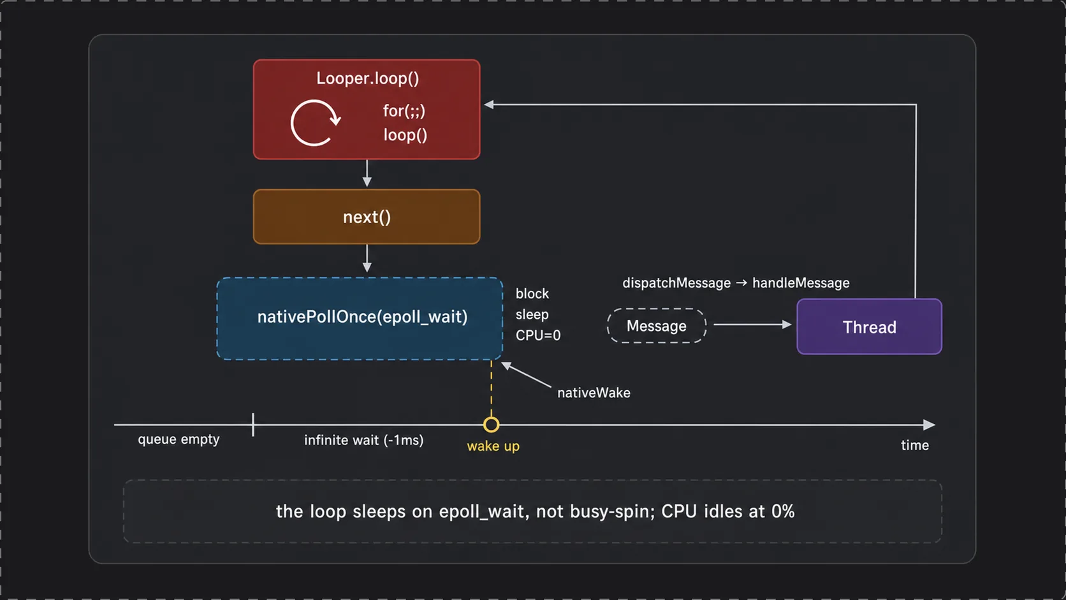1066x600 pixels.
Task: Click the nativePollOnce(epoll_wait) box
Action: 360,318
